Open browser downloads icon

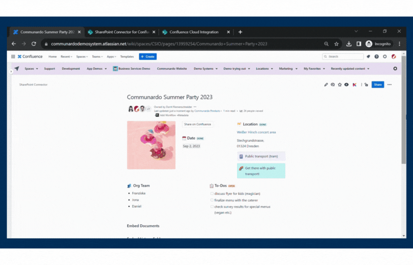pyautogui.click(x=349, y=44)
